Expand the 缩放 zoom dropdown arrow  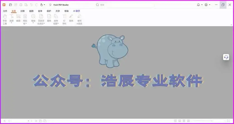33,23
